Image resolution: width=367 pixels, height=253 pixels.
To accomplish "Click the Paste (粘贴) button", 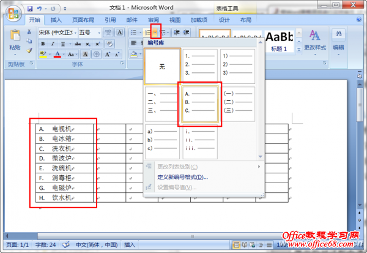I will tap(15, 42).
